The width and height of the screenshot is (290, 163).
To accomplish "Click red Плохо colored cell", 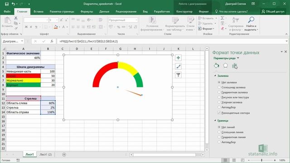I will [x=23, y=76].
